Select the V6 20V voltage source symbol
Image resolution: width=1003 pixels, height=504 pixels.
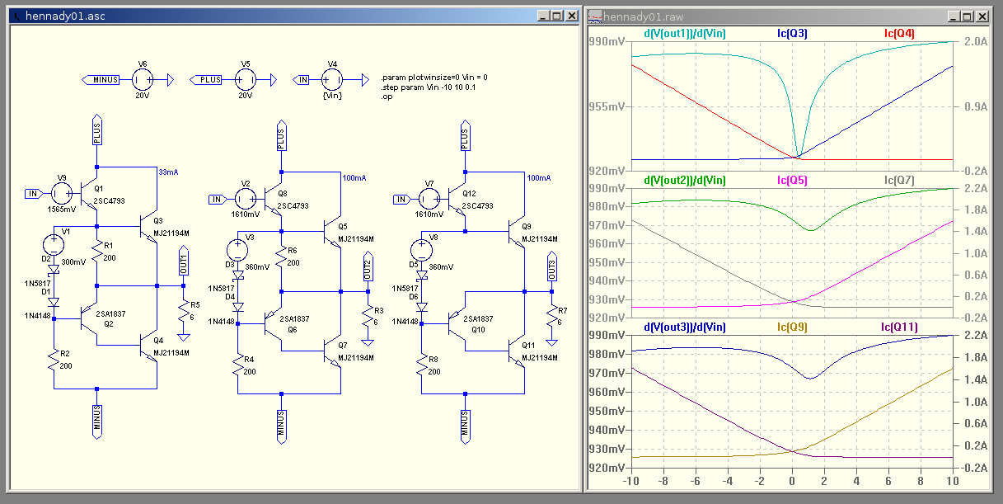pos(143,79)
